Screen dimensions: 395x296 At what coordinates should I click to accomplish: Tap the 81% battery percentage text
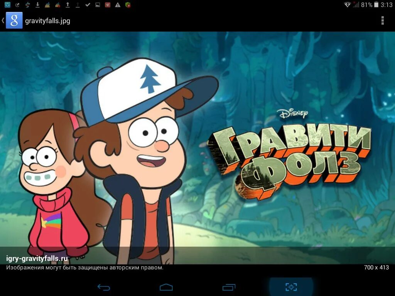point(366,5)
